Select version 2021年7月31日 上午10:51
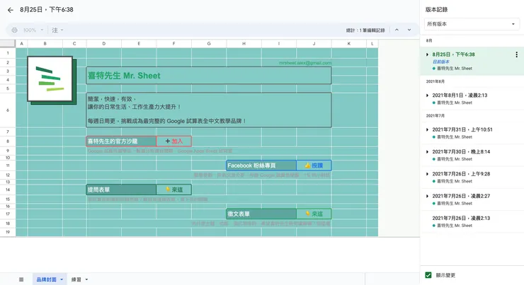524x285 pixels. tap(472, 133)
